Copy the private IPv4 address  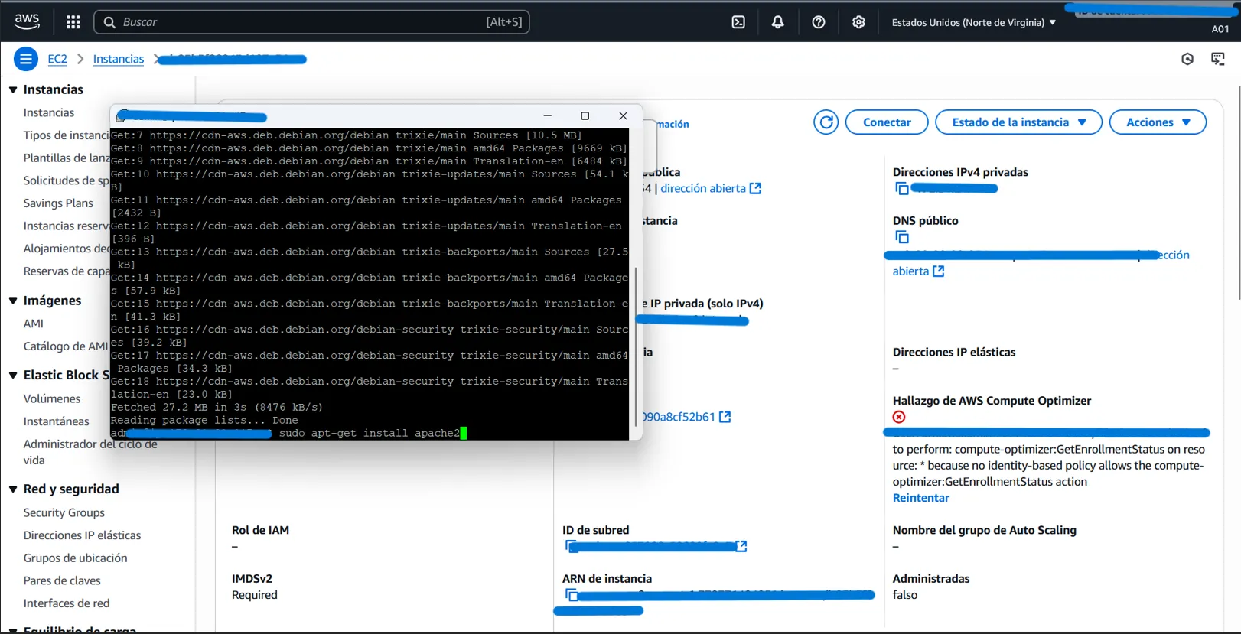pyautogui.click(x=901, y=189)
